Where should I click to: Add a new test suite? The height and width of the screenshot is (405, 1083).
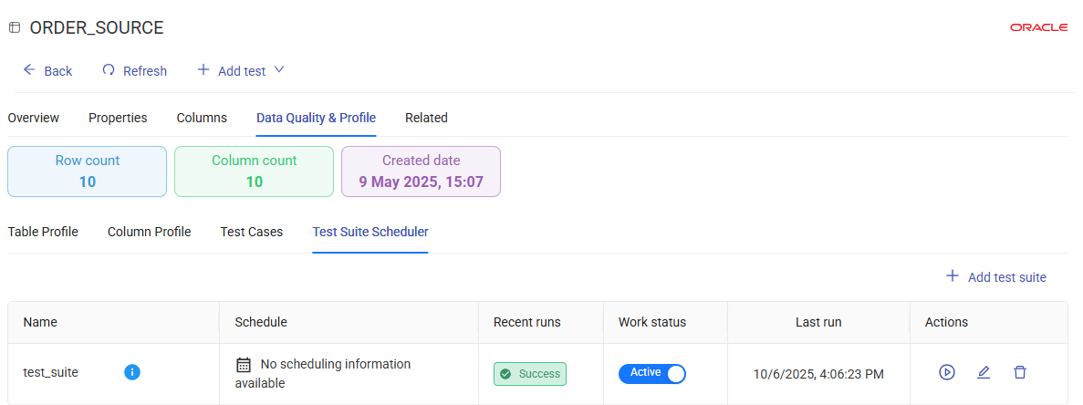(x=995, y=276)
